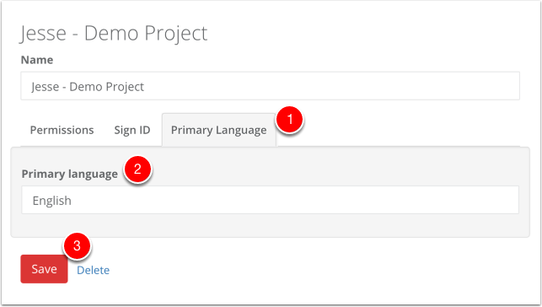Viewport: 542px width, 307px height.
Task: Switch to the Sign ID tab
Action: (132, 130)
